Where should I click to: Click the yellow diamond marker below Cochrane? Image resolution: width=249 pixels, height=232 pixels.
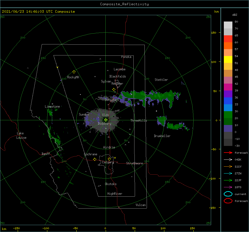point(95,159)
